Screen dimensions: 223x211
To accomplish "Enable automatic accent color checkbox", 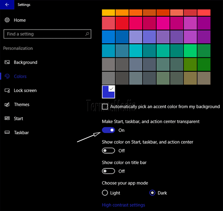I will click(105, 106).
